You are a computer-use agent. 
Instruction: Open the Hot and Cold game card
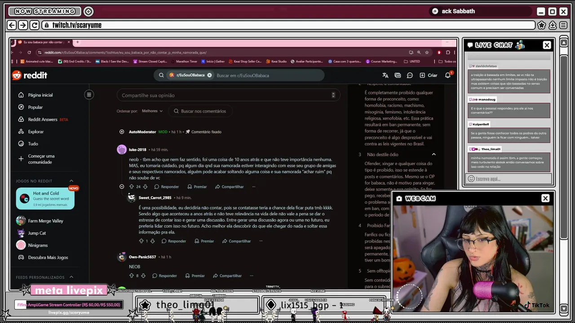coord(45,199)
